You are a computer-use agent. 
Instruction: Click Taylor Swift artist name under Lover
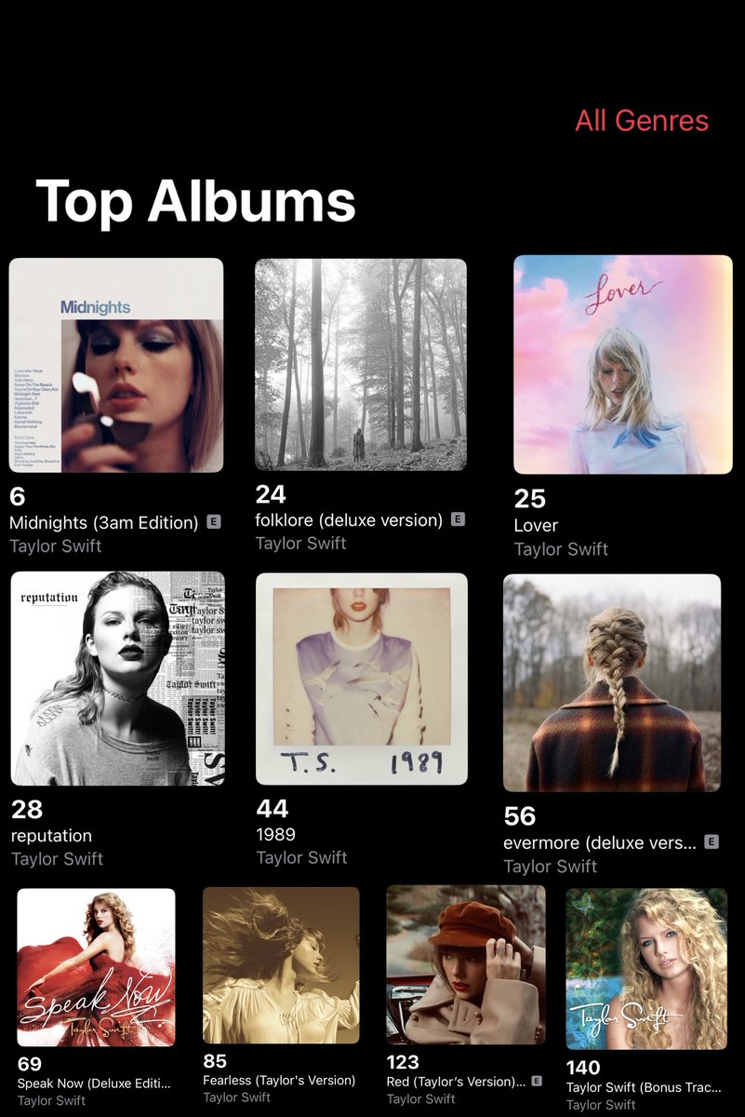tap(561, 549)
